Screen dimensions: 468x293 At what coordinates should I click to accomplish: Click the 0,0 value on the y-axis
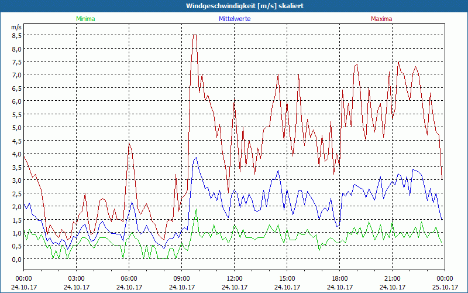click(x=17, y=259)
